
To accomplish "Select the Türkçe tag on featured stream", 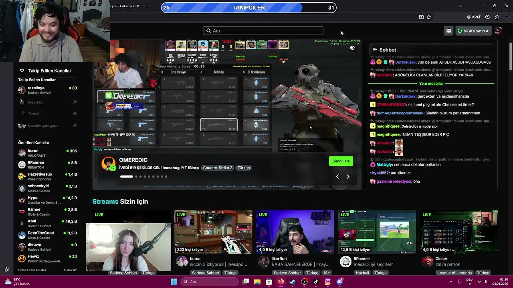I will point(244,168).
